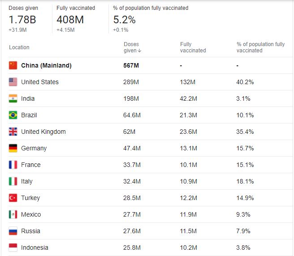Click the Brazil flag icon
This screenshot has height=256, width=294.
(13, 115)
